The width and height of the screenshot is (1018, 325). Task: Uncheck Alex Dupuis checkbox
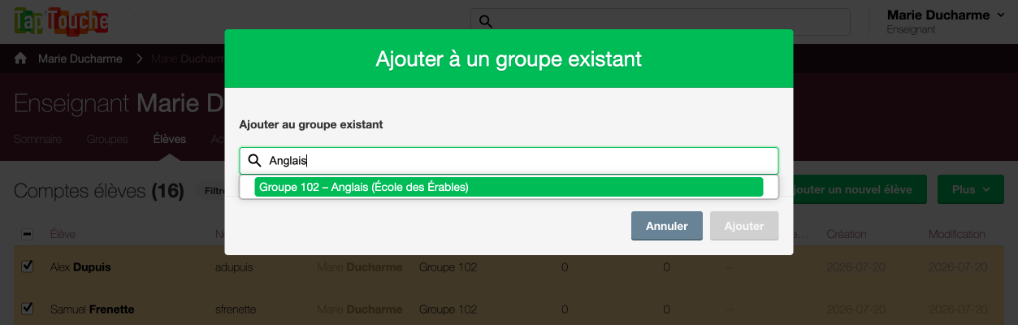pyautogui.click(x=27, y=266)
